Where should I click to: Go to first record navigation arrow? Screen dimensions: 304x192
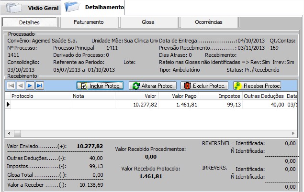click(x=11, y=85)
